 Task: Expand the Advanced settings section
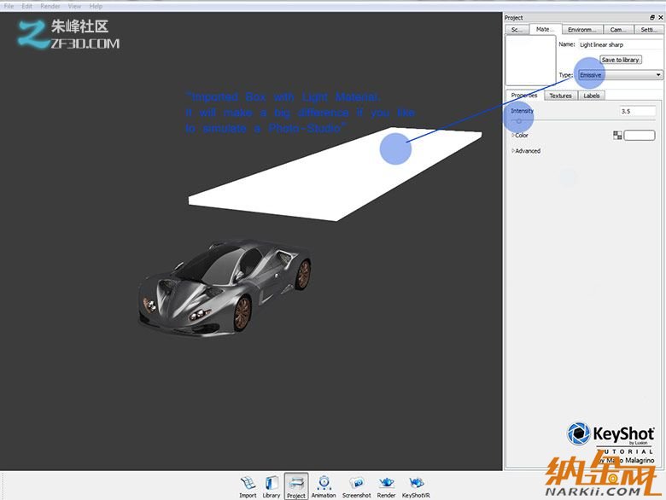tap(513, 151)
